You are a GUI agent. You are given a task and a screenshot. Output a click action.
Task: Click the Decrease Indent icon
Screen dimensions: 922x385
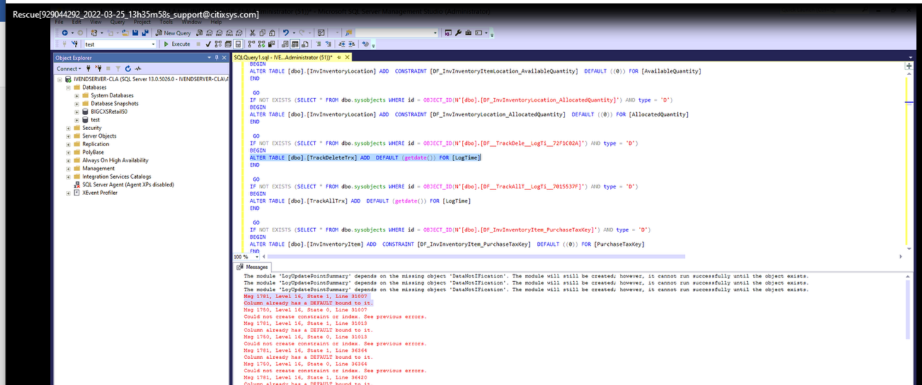pyautogui.click(x=342, y=44)
